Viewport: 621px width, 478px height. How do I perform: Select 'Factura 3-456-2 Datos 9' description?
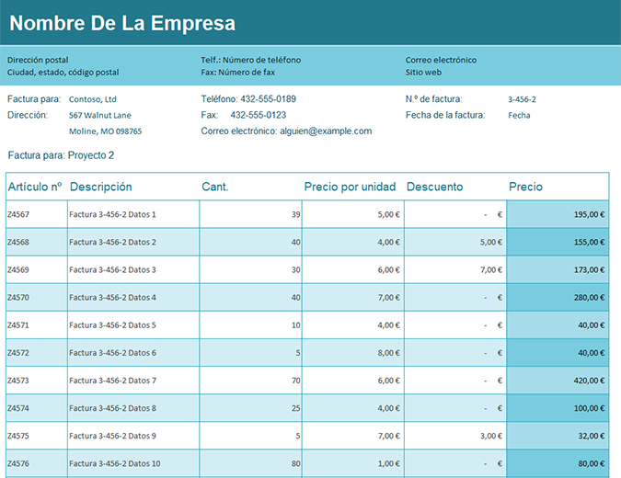pos(112,436)
